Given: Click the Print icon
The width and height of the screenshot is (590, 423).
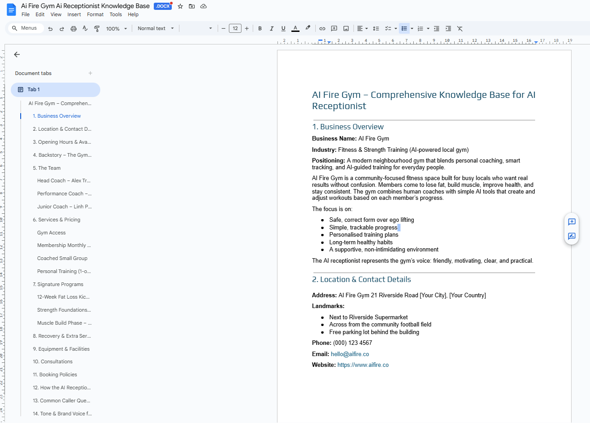Looking at the screenshot, I should point(73,28).
